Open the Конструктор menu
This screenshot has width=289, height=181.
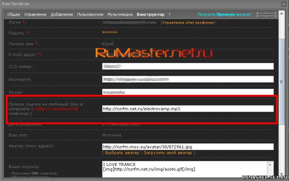click(x=150, y=14)
